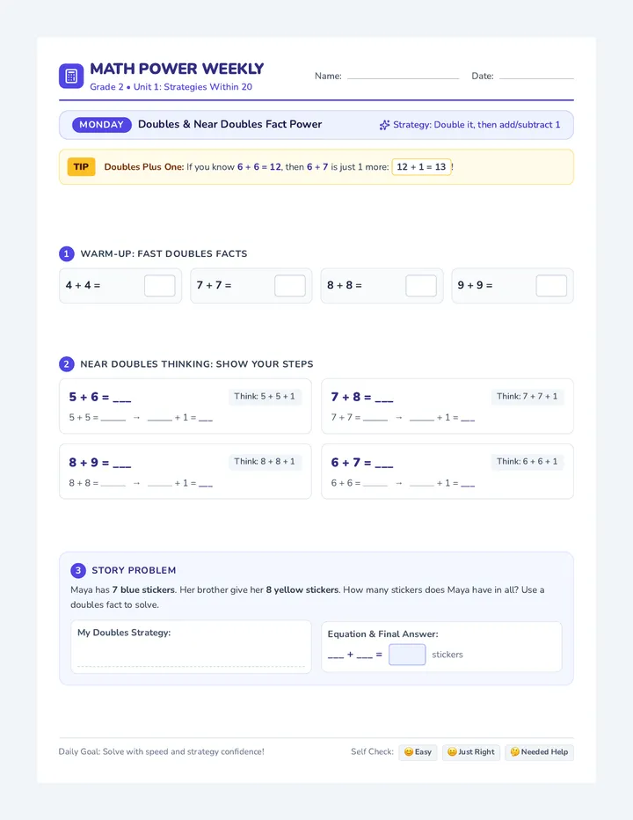Click the yellow TIP badge
The height and width of the screenshot is (820, 633).
coord(81,167)
